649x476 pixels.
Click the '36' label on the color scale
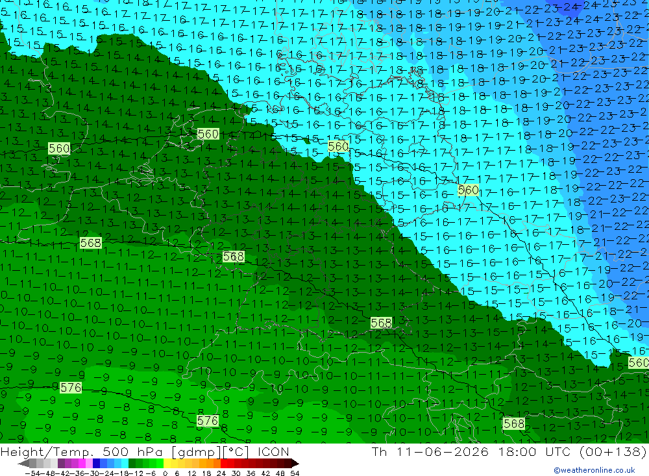pos(251,473)
